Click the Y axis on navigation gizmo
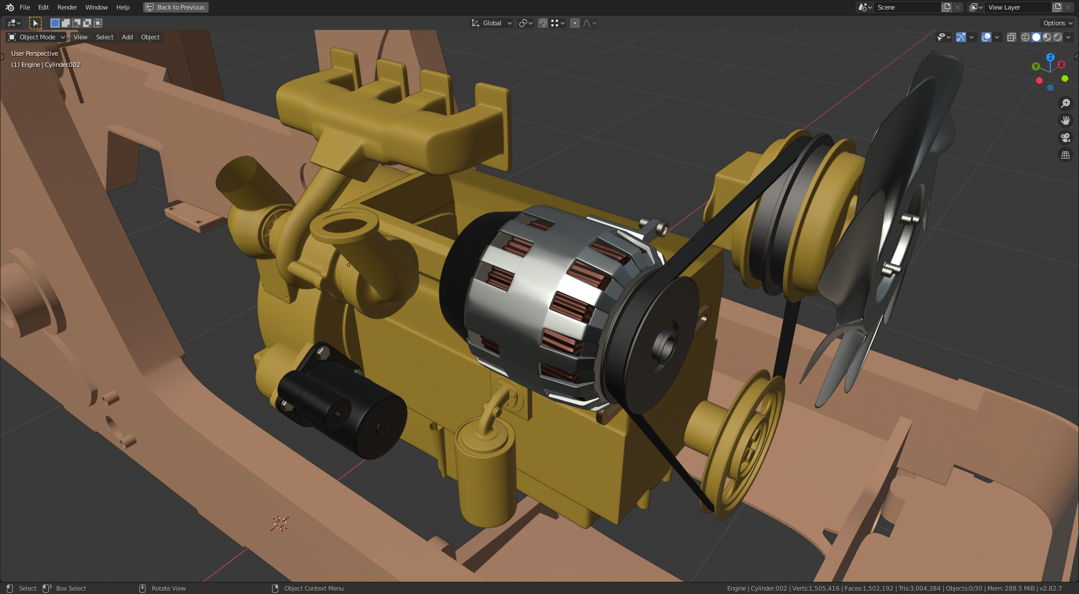This screenshot has height=594, width=1079. pyautogui.click(x=1036, y=66)
